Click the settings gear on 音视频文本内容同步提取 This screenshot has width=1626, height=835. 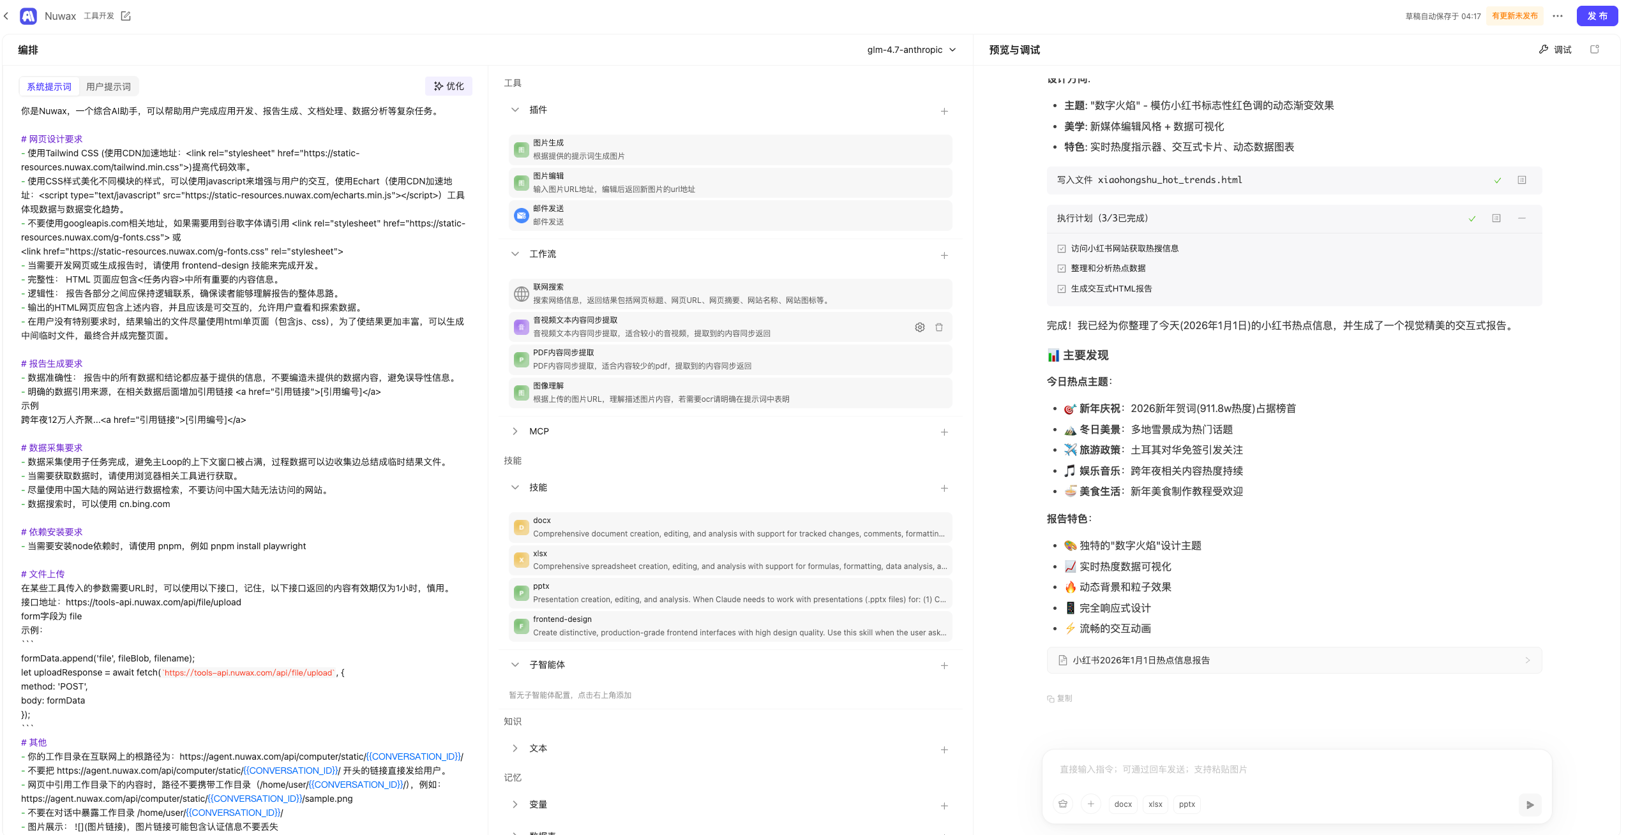919,327
